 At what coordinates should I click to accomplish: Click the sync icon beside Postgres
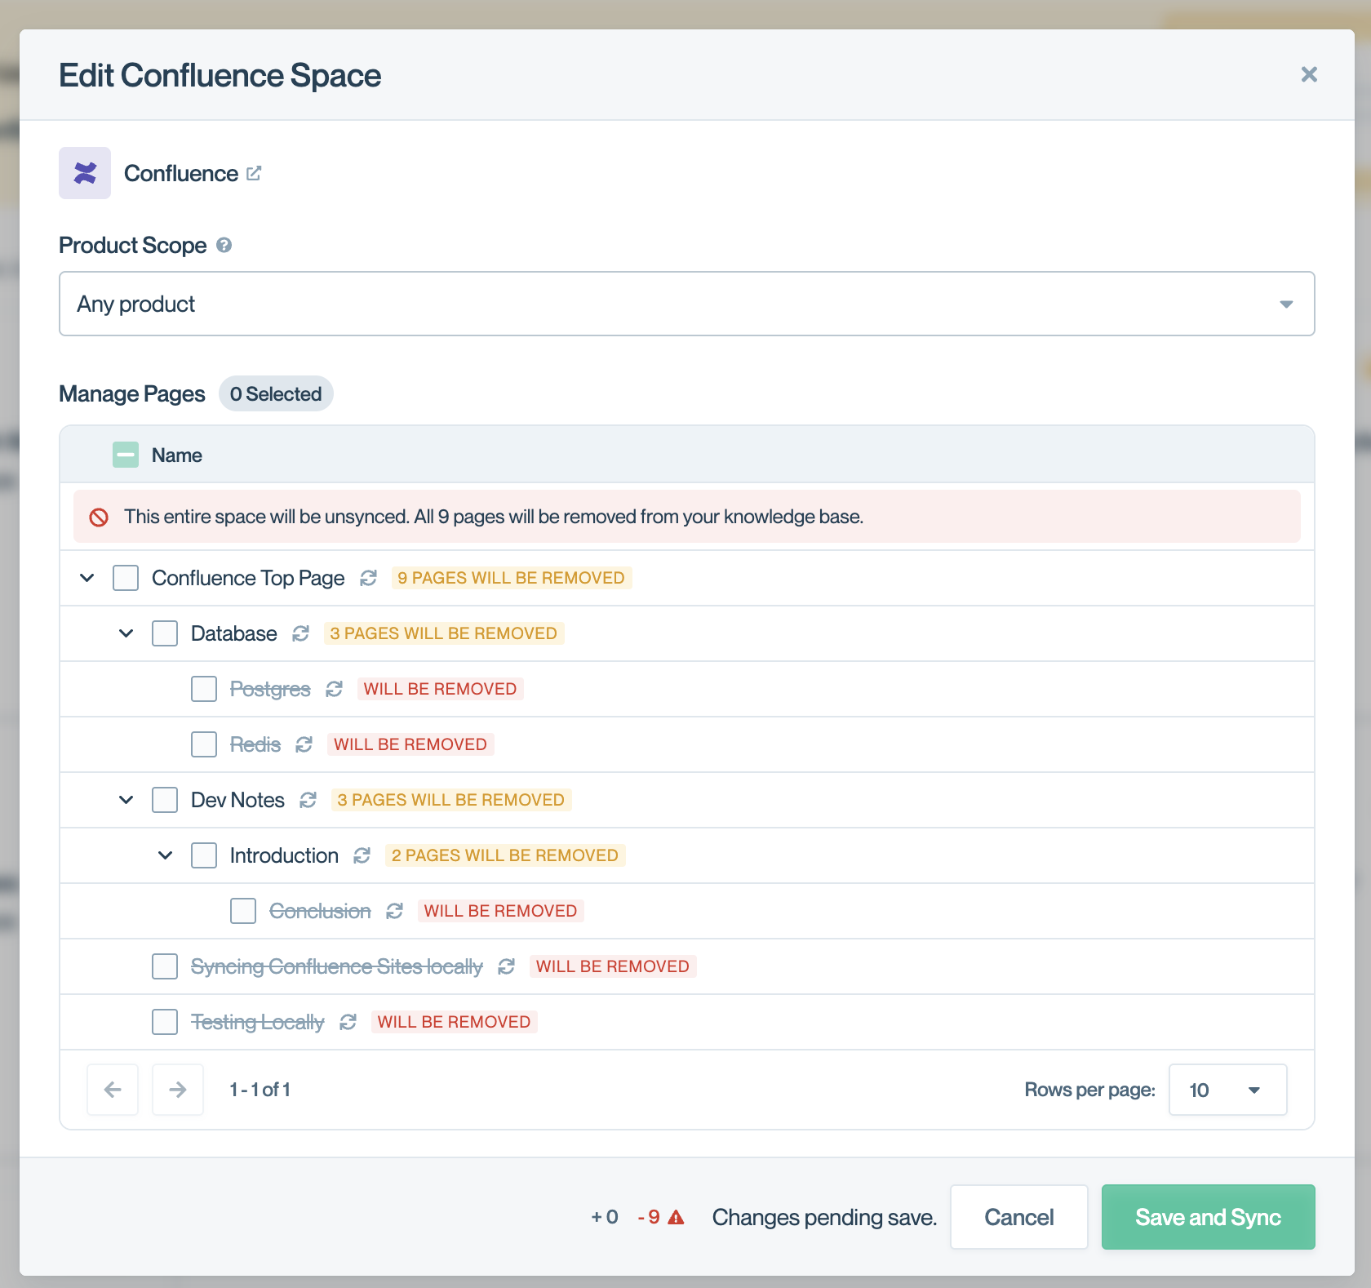[x=335, y=689]
